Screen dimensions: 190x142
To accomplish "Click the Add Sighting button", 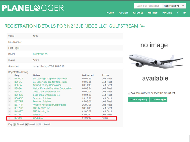I will (138, 100).
